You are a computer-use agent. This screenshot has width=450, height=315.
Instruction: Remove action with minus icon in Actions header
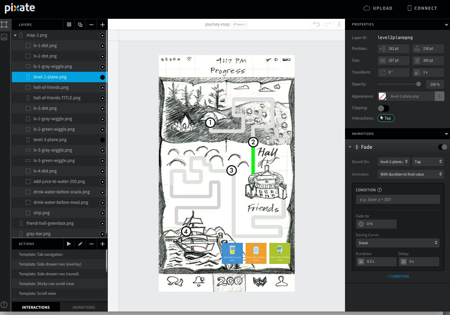point(91,244)
